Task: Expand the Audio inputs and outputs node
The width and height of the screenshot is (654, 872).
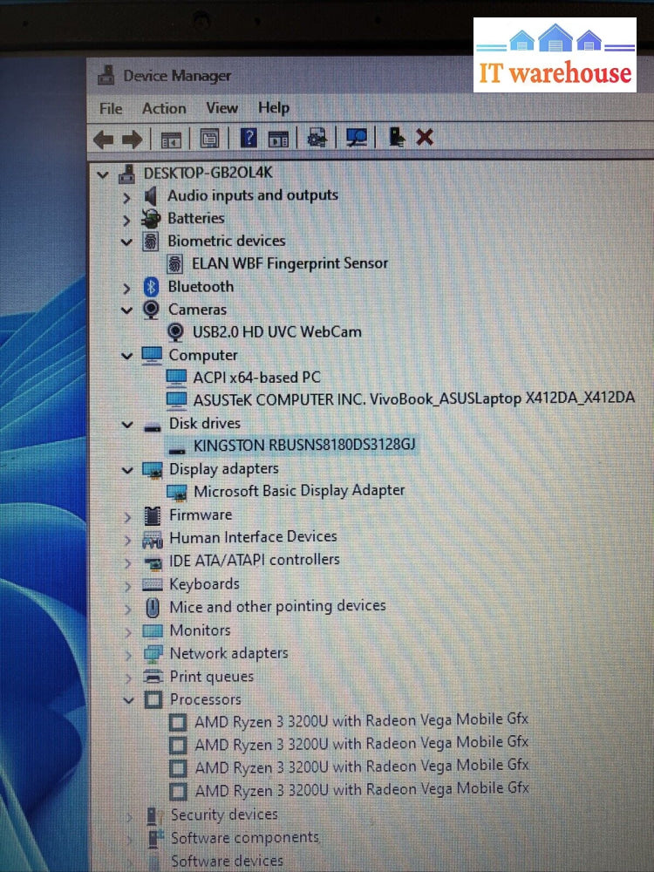Action: [127, 197]
